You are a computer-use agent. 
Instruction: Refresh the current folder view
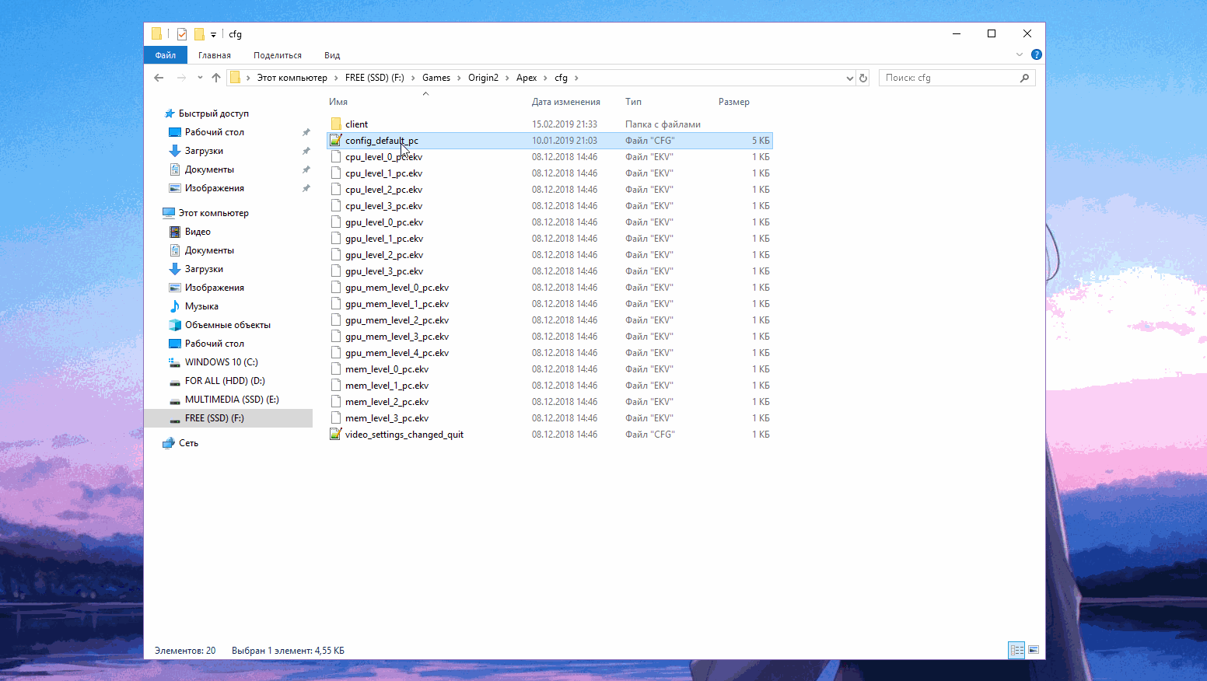click(863, 78)
